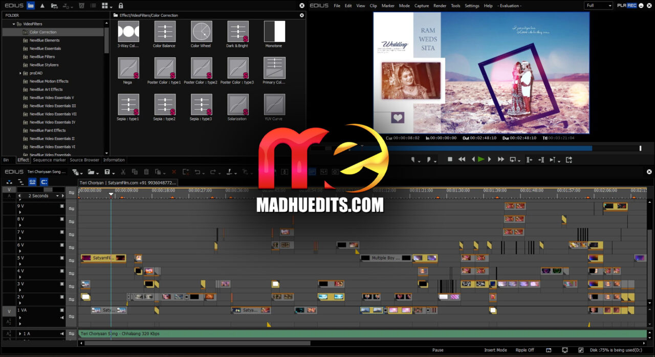Expand the proDAD folder in the effects tree
This screenshot has width=655, height=357.
[20, 73]
